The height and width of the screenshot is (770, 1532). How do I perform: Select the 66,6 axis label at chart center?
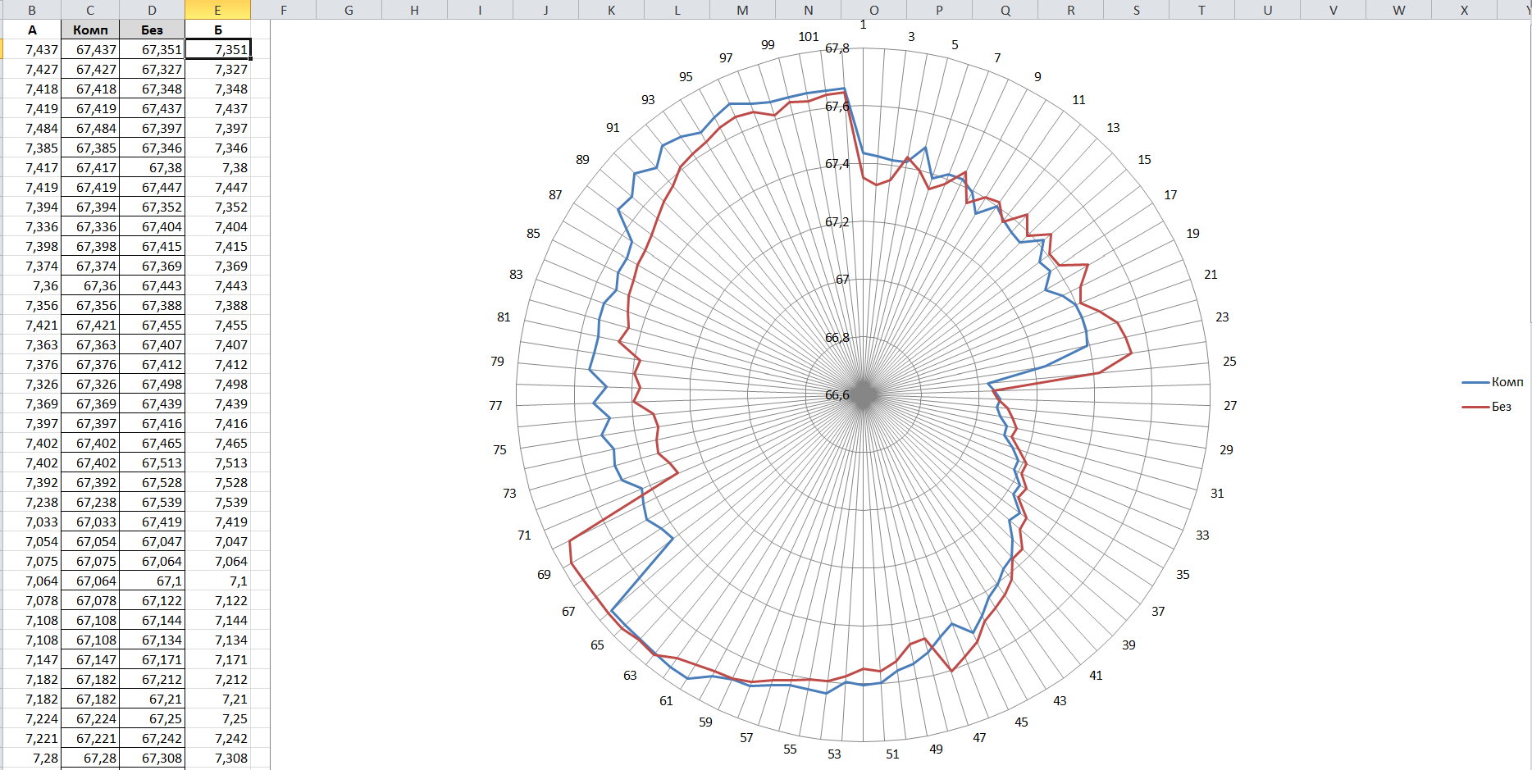click(x=837, y=395)
